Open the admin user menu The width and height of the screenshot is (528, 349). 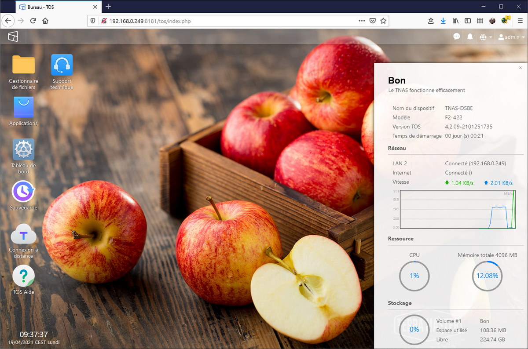click(x=511, y=37)
